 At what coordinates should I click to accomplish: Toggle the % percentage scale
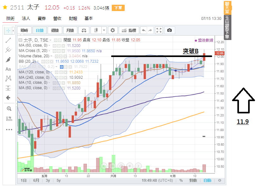coord(181,180)
